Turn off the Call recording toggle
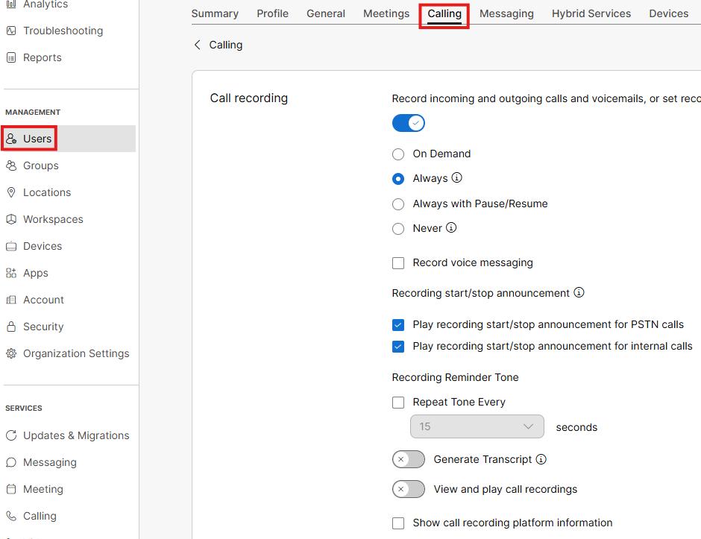This screenshot has height=539, width=701. [x=409, y=123]
